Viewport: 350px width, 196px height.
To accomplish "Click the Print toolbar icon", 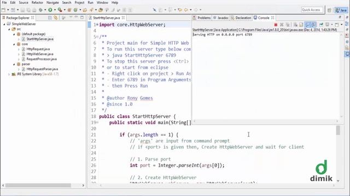I will pos(34,10).
